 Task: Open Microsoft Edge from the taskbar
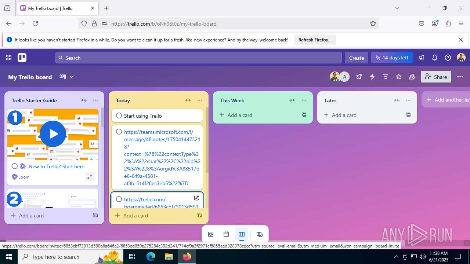tap(151, 257)
